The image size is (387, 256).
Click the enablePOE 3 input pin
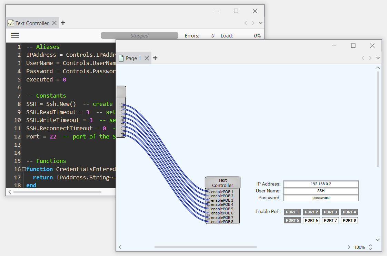(208, 200)
